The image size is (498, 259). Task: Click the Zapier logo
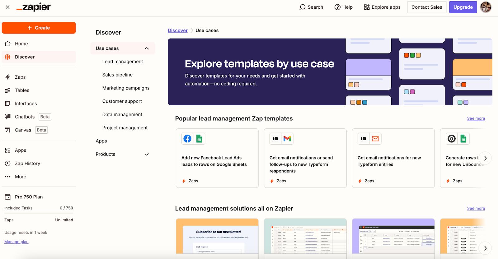[33, 7]
